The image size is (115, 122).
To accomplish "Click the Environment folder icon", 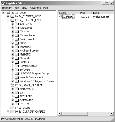I will (17, 39).
